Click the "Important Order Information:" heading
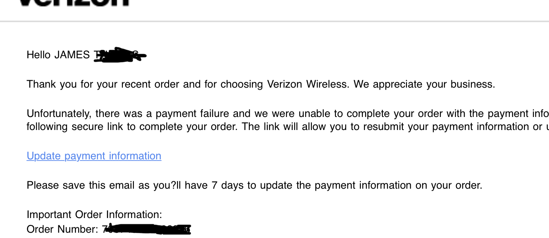The height and width of the screenshot is (238, 549). 94,215
